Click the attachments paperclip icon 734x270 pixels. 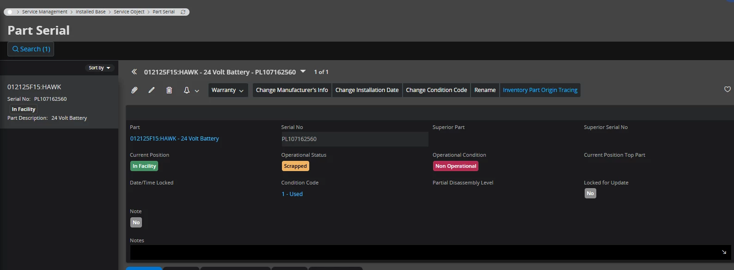click(134, 90)
